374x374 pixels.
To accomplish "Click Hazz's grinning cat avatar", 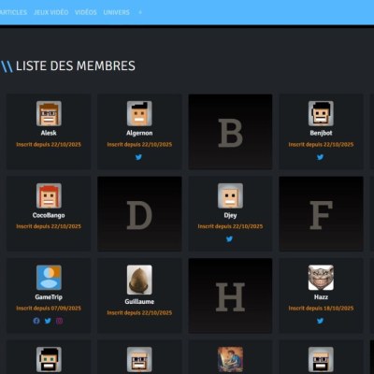I will point(321,278).
